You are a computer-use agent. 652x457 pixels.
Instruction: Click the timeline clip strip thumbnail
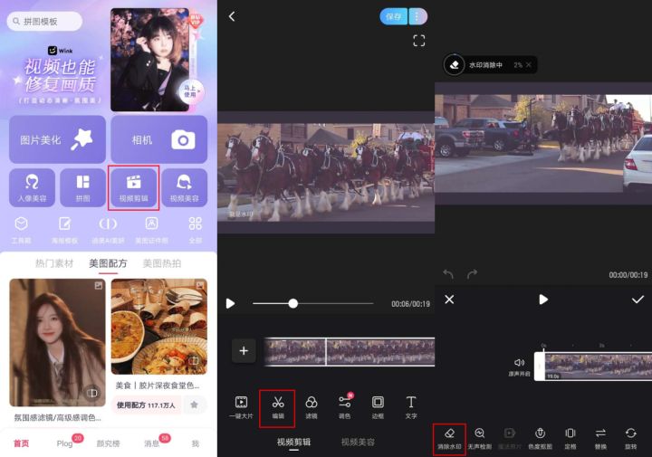[x=350, y=351]
